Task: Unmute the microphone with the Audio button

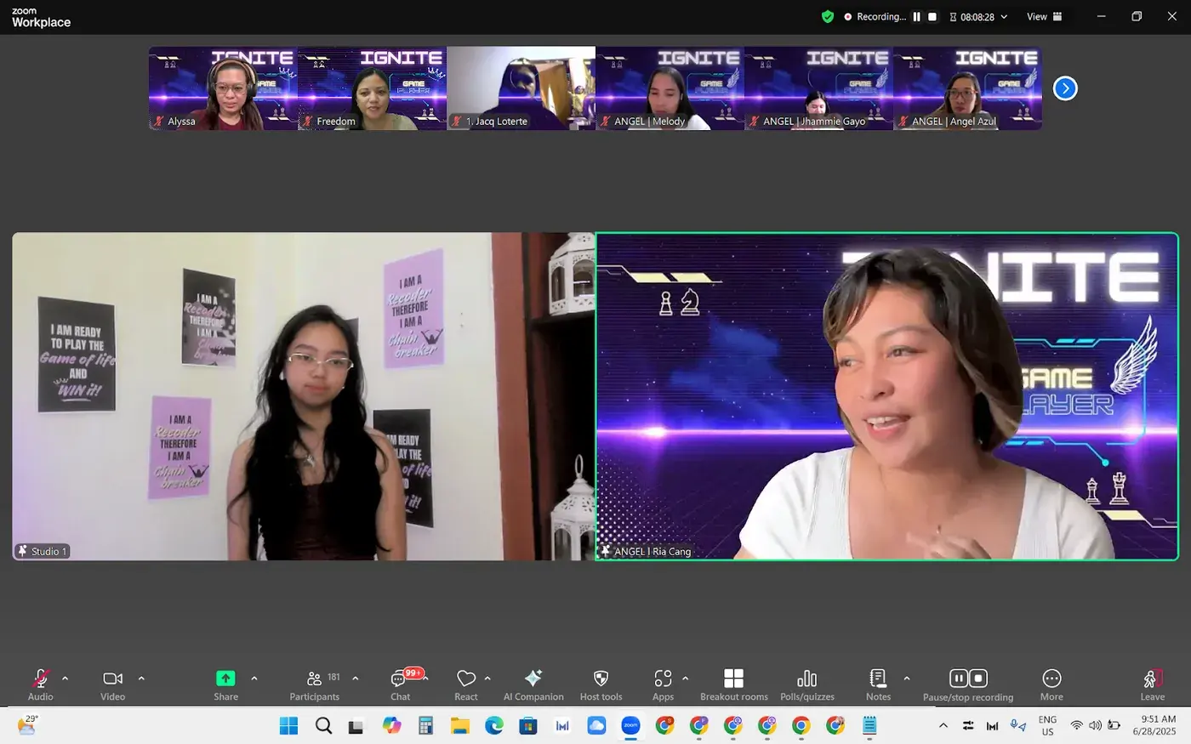Action: point(40,684)
